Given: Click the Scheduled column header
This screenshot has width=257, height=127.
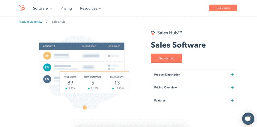Looking at the screenshot, I should tap(114, 46).
